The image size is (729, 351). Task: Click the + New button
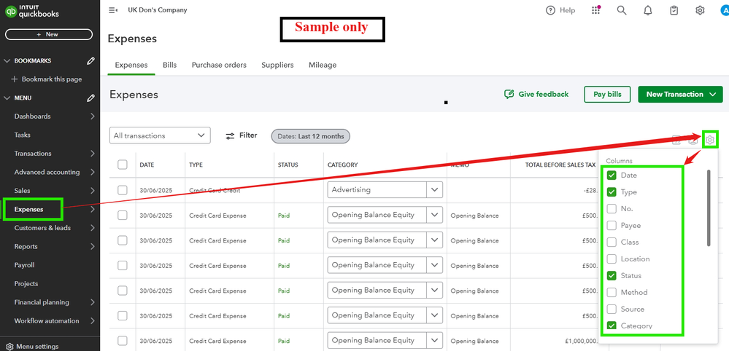[x=49, y=34]
